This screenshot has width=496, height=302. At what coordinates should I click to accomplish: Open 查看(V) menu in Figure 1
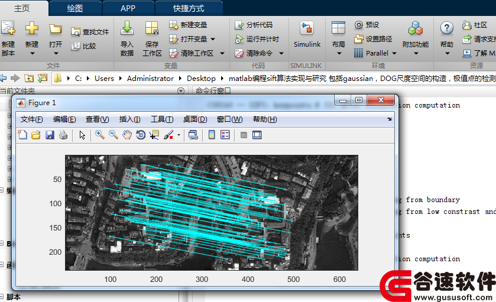click(98, 119)
